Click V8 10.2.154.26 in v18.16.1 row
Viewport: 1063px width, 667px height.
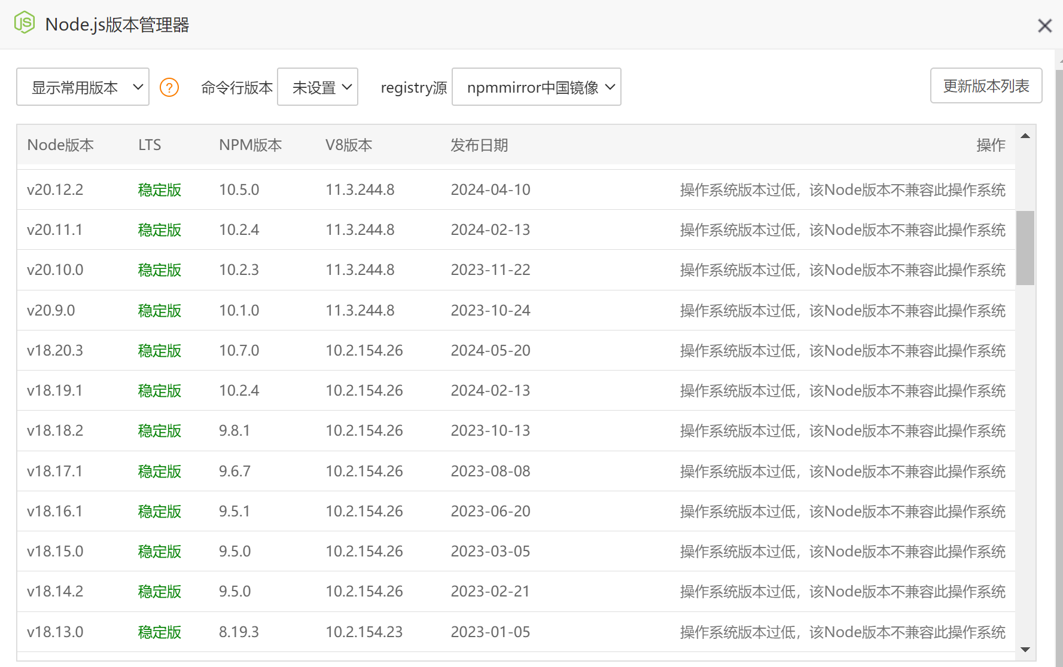click(x=364, y=512)
